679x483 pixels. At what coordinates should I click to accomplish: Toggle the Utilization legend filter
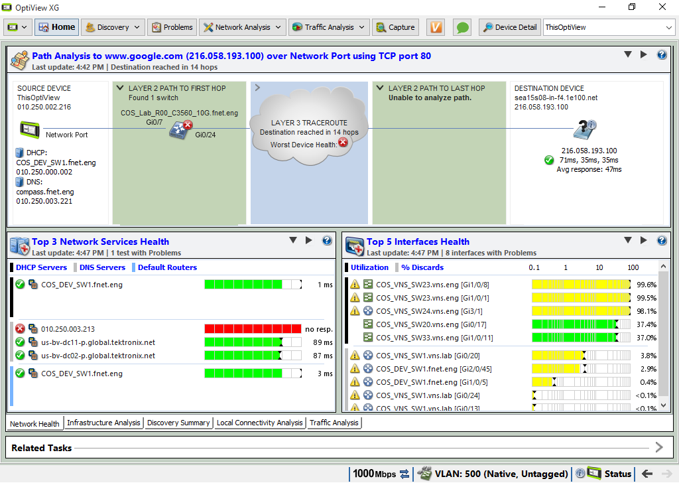369,267
